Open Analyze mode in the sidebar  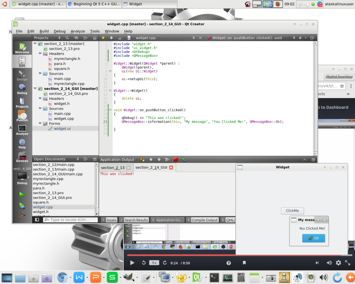pos(22,130)
